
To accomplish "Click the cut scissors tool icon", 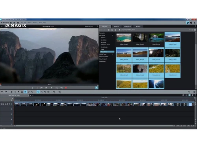I will pyautogui.click(x=54, y=92).
